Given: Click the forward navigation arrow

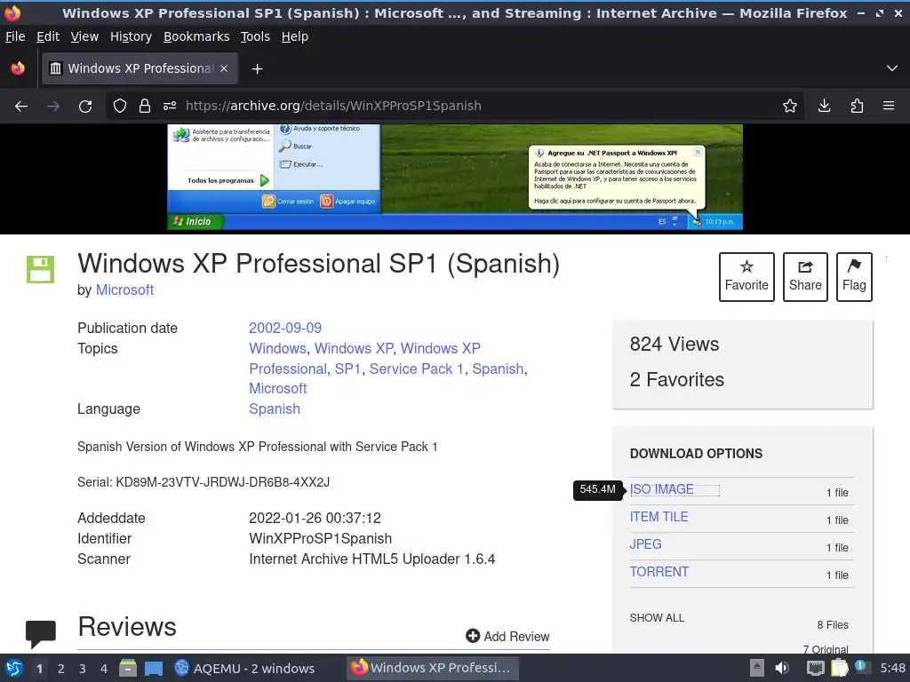Looking at the screenshot, I should coord(53,107).
